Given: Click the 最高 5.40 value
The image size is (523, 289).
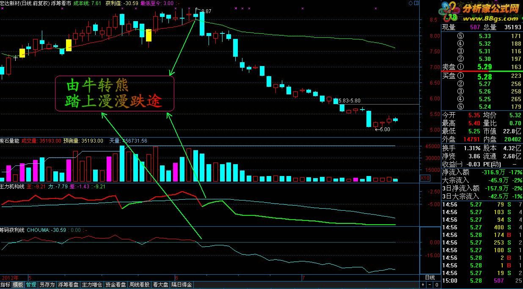Looking at the screenshot, I should [x=473, y=123].
